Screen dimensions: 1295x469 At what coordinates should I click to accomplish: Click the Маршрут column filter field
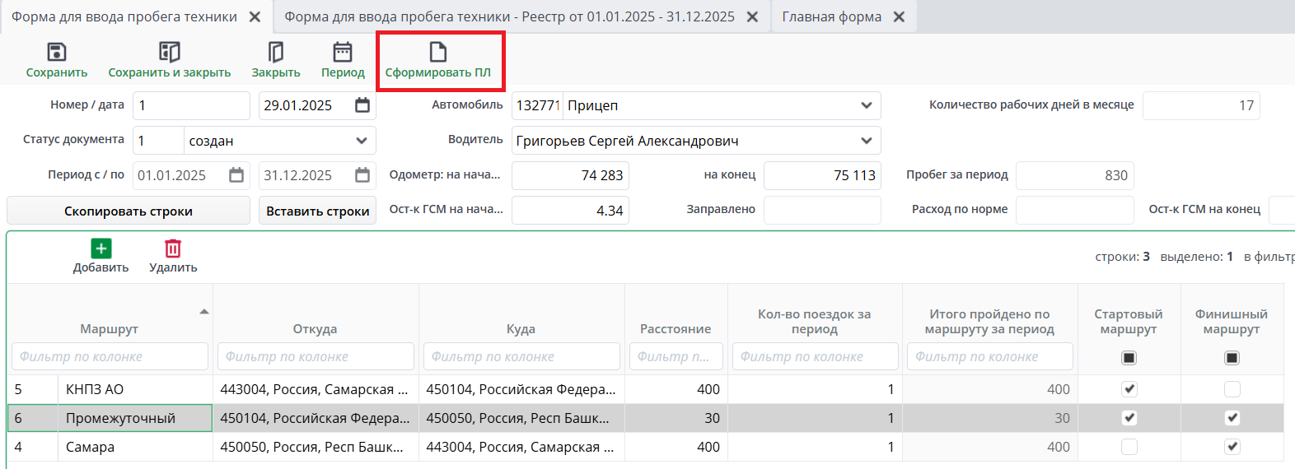pyautogui.click(x=110, y=356)
